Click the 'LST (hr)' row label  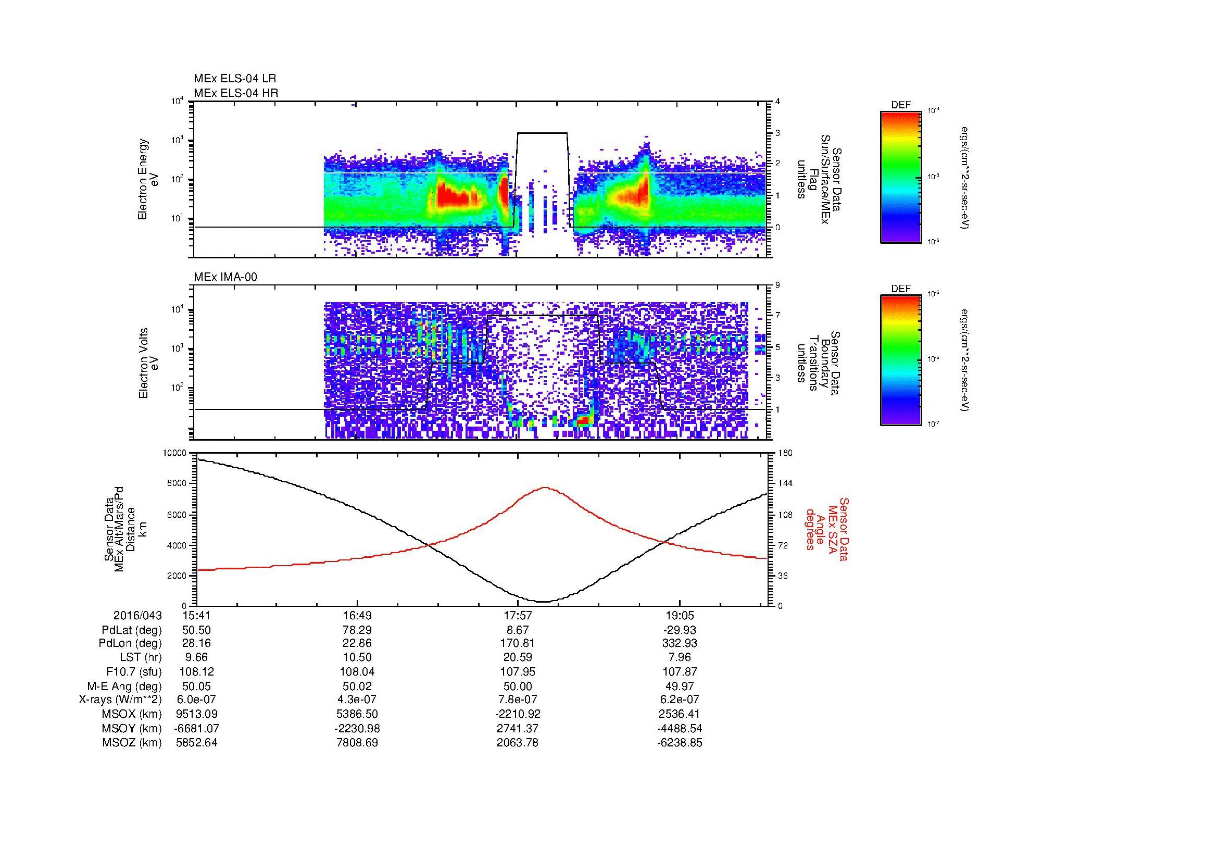[141, 658]
